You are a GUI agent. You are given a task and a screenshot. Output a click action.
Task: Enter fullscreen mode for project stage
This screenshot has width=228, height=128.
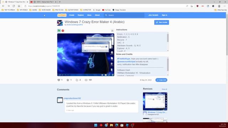coord(112,31)
